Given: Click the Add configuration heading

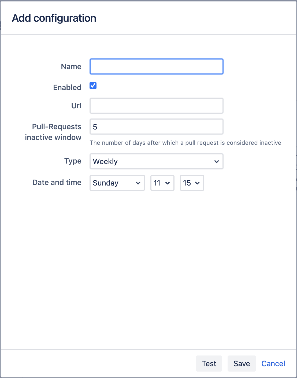Looking at the screenshot, I should point(54,18).
